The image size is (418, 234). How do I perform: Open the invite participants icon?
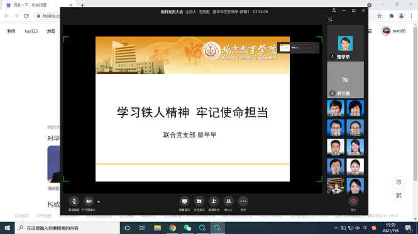pos(214,201)
